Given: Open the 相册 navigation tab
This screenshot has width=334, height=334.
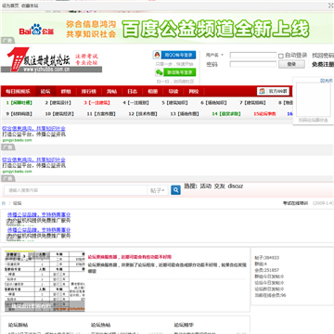Looking at the screenshot, I should pyautogui.click(x=152, y=91).
